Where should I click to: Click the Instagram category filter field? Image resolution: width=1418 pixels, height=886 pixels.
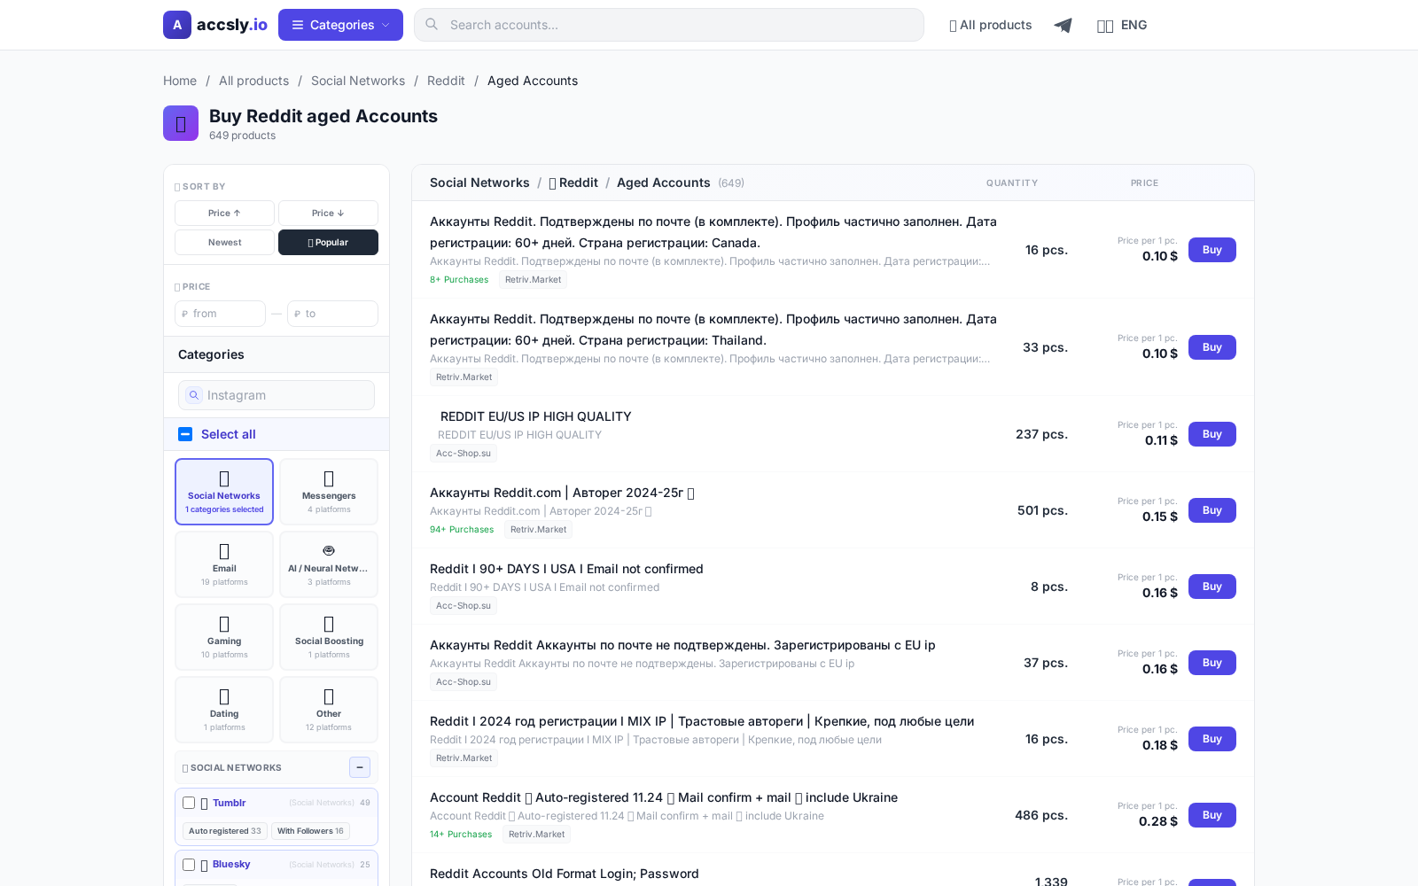277,395
